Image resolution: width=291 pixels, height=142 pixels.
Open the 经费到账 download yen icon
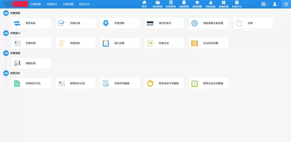(x=106, y=23)
